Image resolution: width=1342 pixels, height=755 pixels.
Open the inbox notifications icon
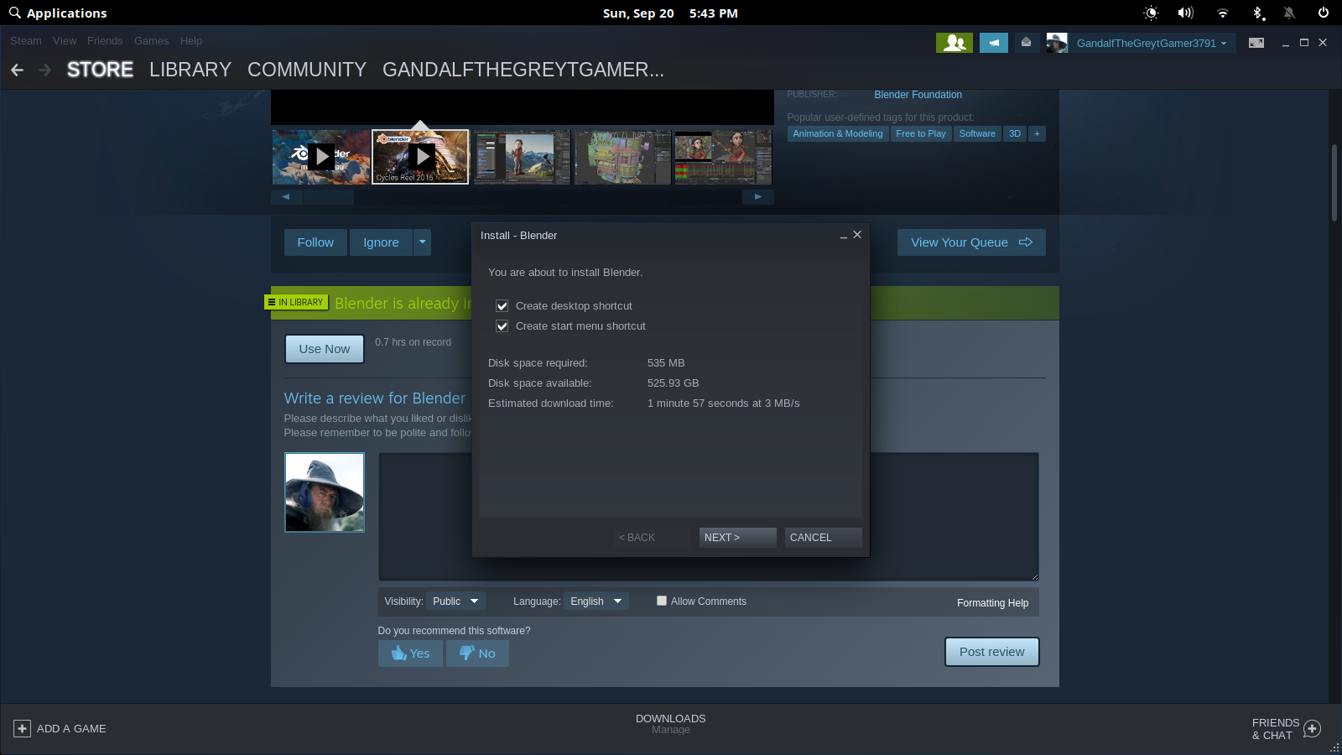1026,42
